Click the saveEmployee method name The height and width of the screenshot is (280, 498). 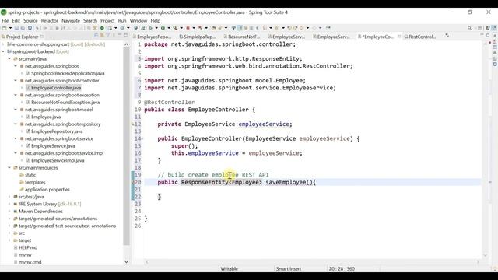point(286,182)
